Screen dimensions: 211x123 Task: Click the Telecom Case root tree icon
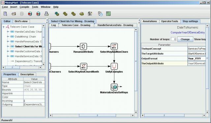tap(8, 27)
